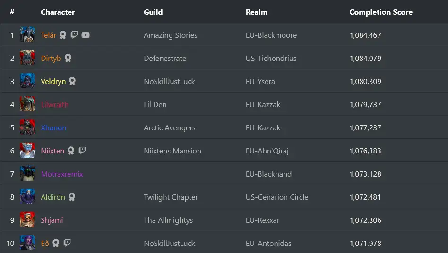Click the Guild column header
448x253 pixels.
click(x=153, y=12)
